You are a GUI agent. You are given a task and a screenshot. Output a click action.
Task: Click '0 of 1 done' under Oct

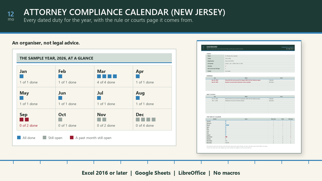pos(67,125)
